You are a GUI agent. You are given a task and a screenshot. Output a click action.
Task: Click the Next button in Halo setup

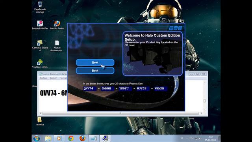tap(95, 62)
